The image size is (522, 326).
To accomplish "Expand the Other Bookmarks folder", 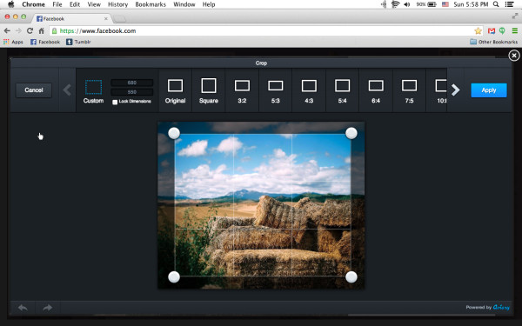I will [493, 42].
